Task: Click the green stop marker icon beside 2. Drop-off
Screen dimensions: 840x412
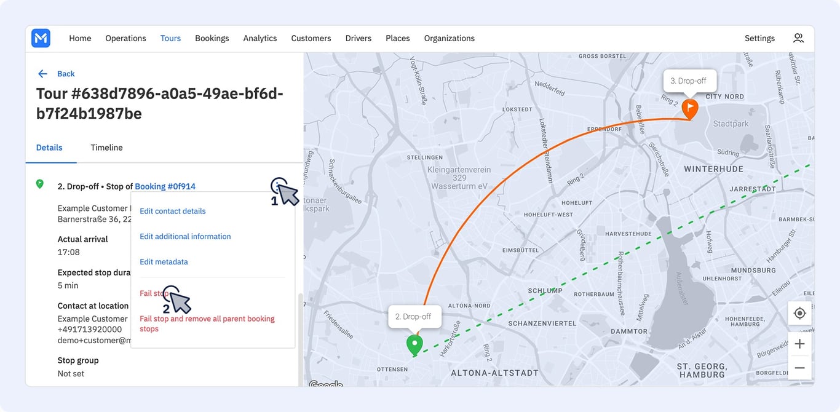Action: coord(40,184)
